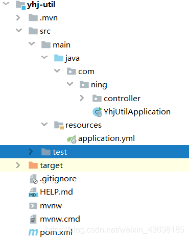Collapse the src folder chevron
The height and width of the screenshot is (239, 189).
coord(19,31)
